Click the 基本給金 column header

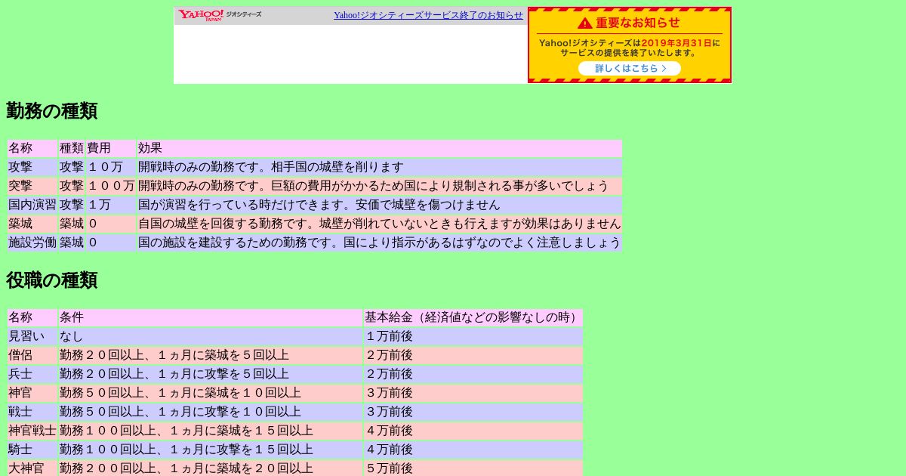pyautogui.click(x=473, y=317)
